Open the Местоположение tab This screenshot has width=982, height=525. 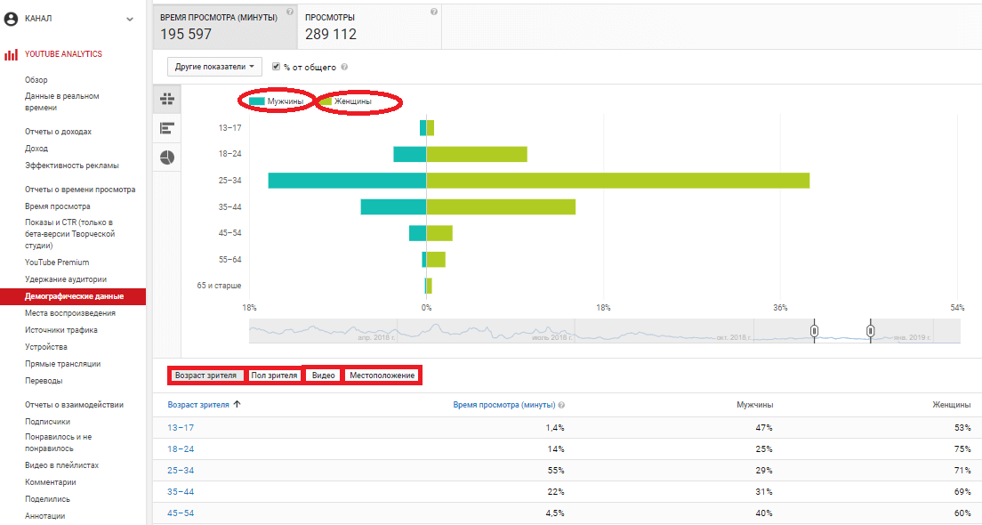(382, 376)
